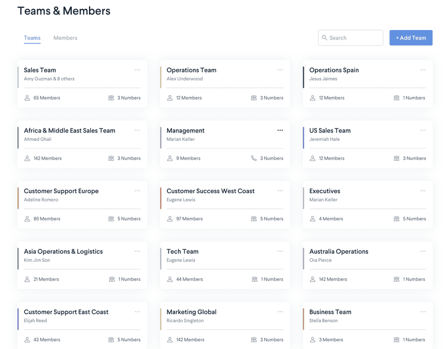Click the members icon on Marketing Global card
The image size is (445, 349).
coord(170,339)
